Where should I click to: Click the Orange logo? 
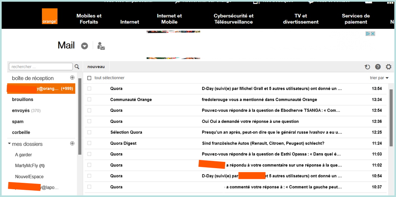(x=50, y=16)
